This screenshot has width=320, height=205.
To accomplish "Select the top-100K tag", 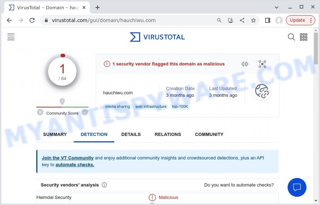I will [x=180, y=106].
